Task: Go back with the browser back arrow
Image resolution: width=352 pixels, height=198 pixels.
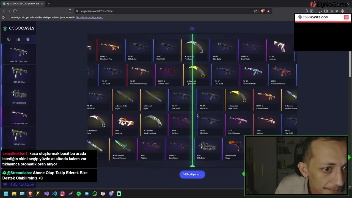Action: pyautogui.click(x=4, y=11)
